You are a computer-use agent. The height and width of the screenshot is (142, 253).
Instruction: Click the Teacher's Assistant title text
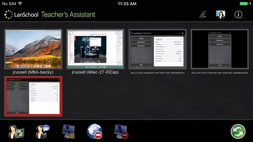pyautogui.click(x=68, y=14)
